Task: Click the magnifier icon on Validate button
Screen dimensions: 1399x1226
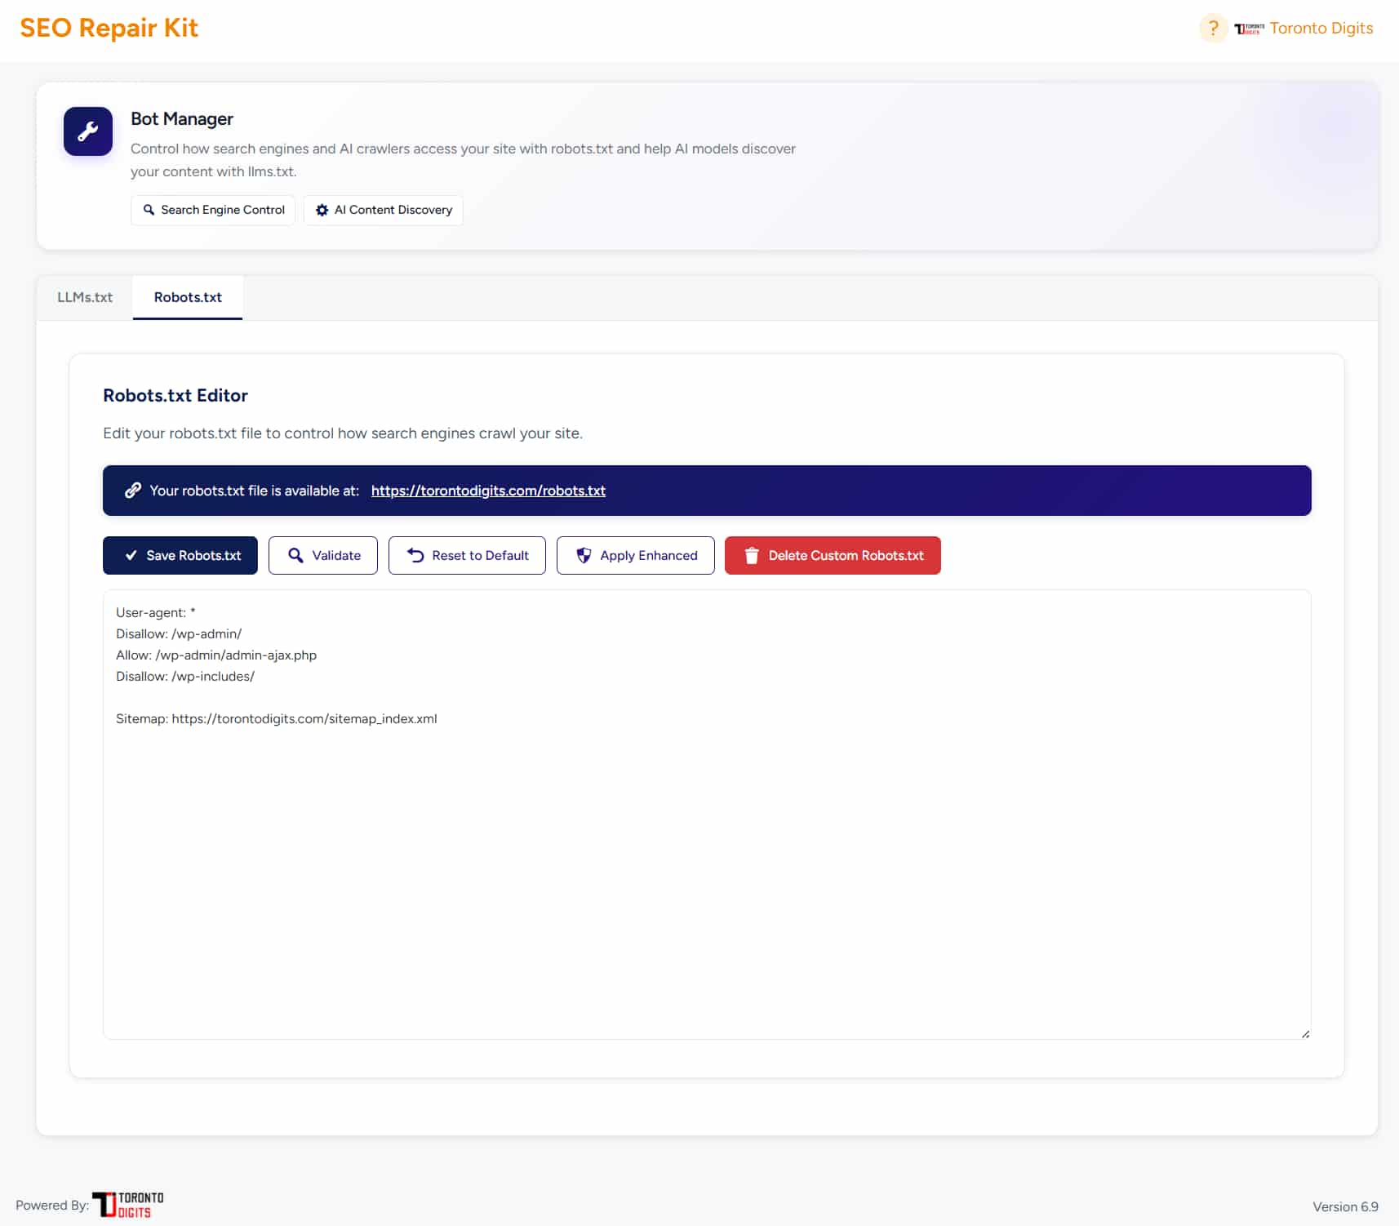Action: 295,555
